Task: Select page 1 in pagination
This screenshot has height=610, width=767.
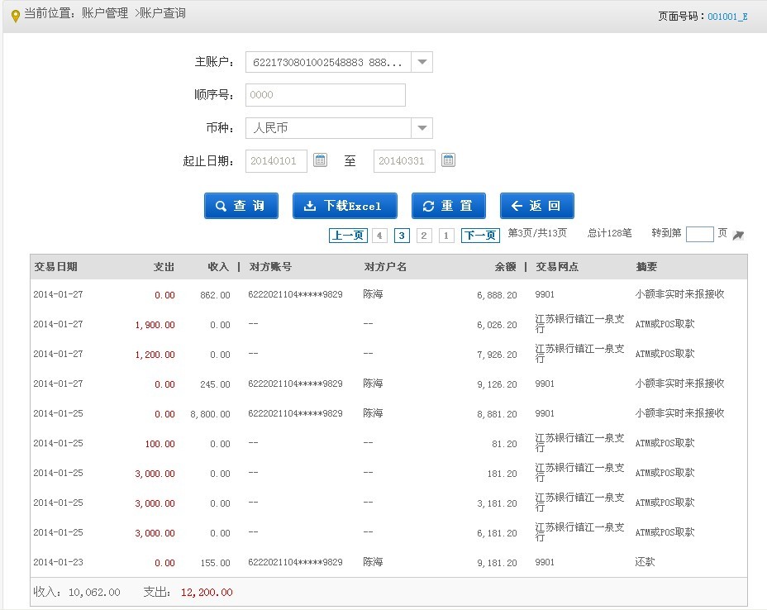Action: 446,236
